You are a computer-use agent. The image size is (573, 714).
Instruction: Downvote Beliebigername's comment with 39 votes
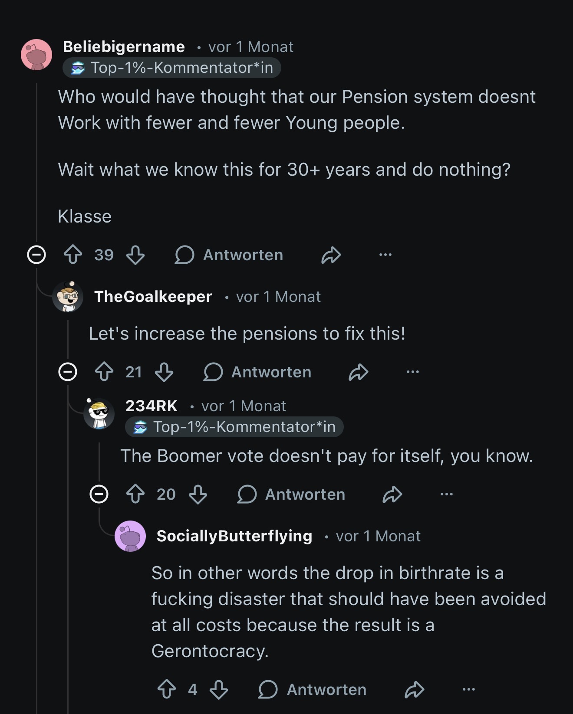pyautogui.click(x=135, y=255)
